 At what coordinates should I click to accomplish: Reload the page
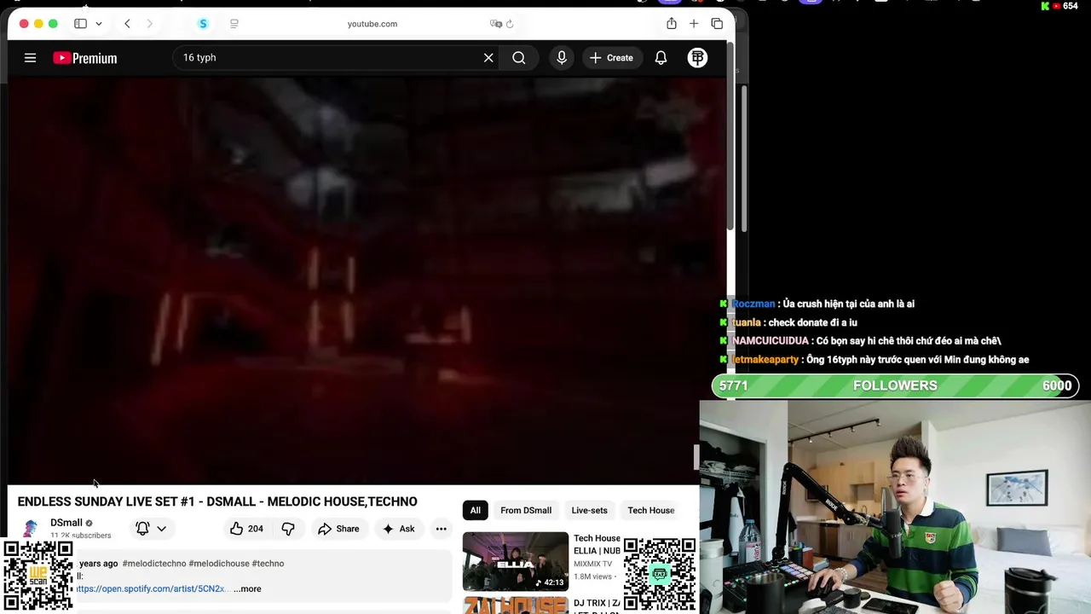point(510,24)
